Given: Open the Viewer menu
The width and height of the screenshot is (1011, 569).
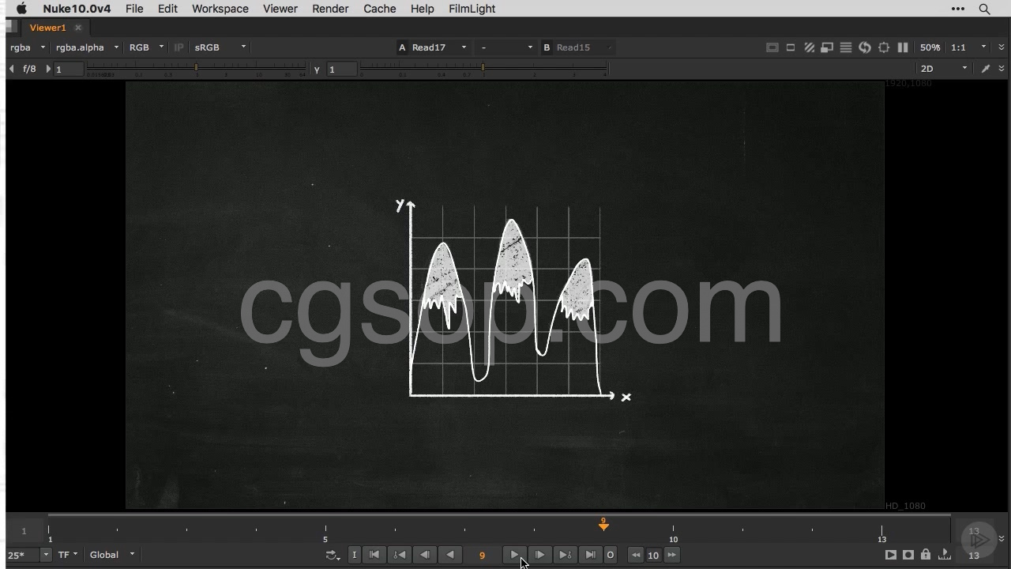Looking at the screenshot, I should (280, 9).
